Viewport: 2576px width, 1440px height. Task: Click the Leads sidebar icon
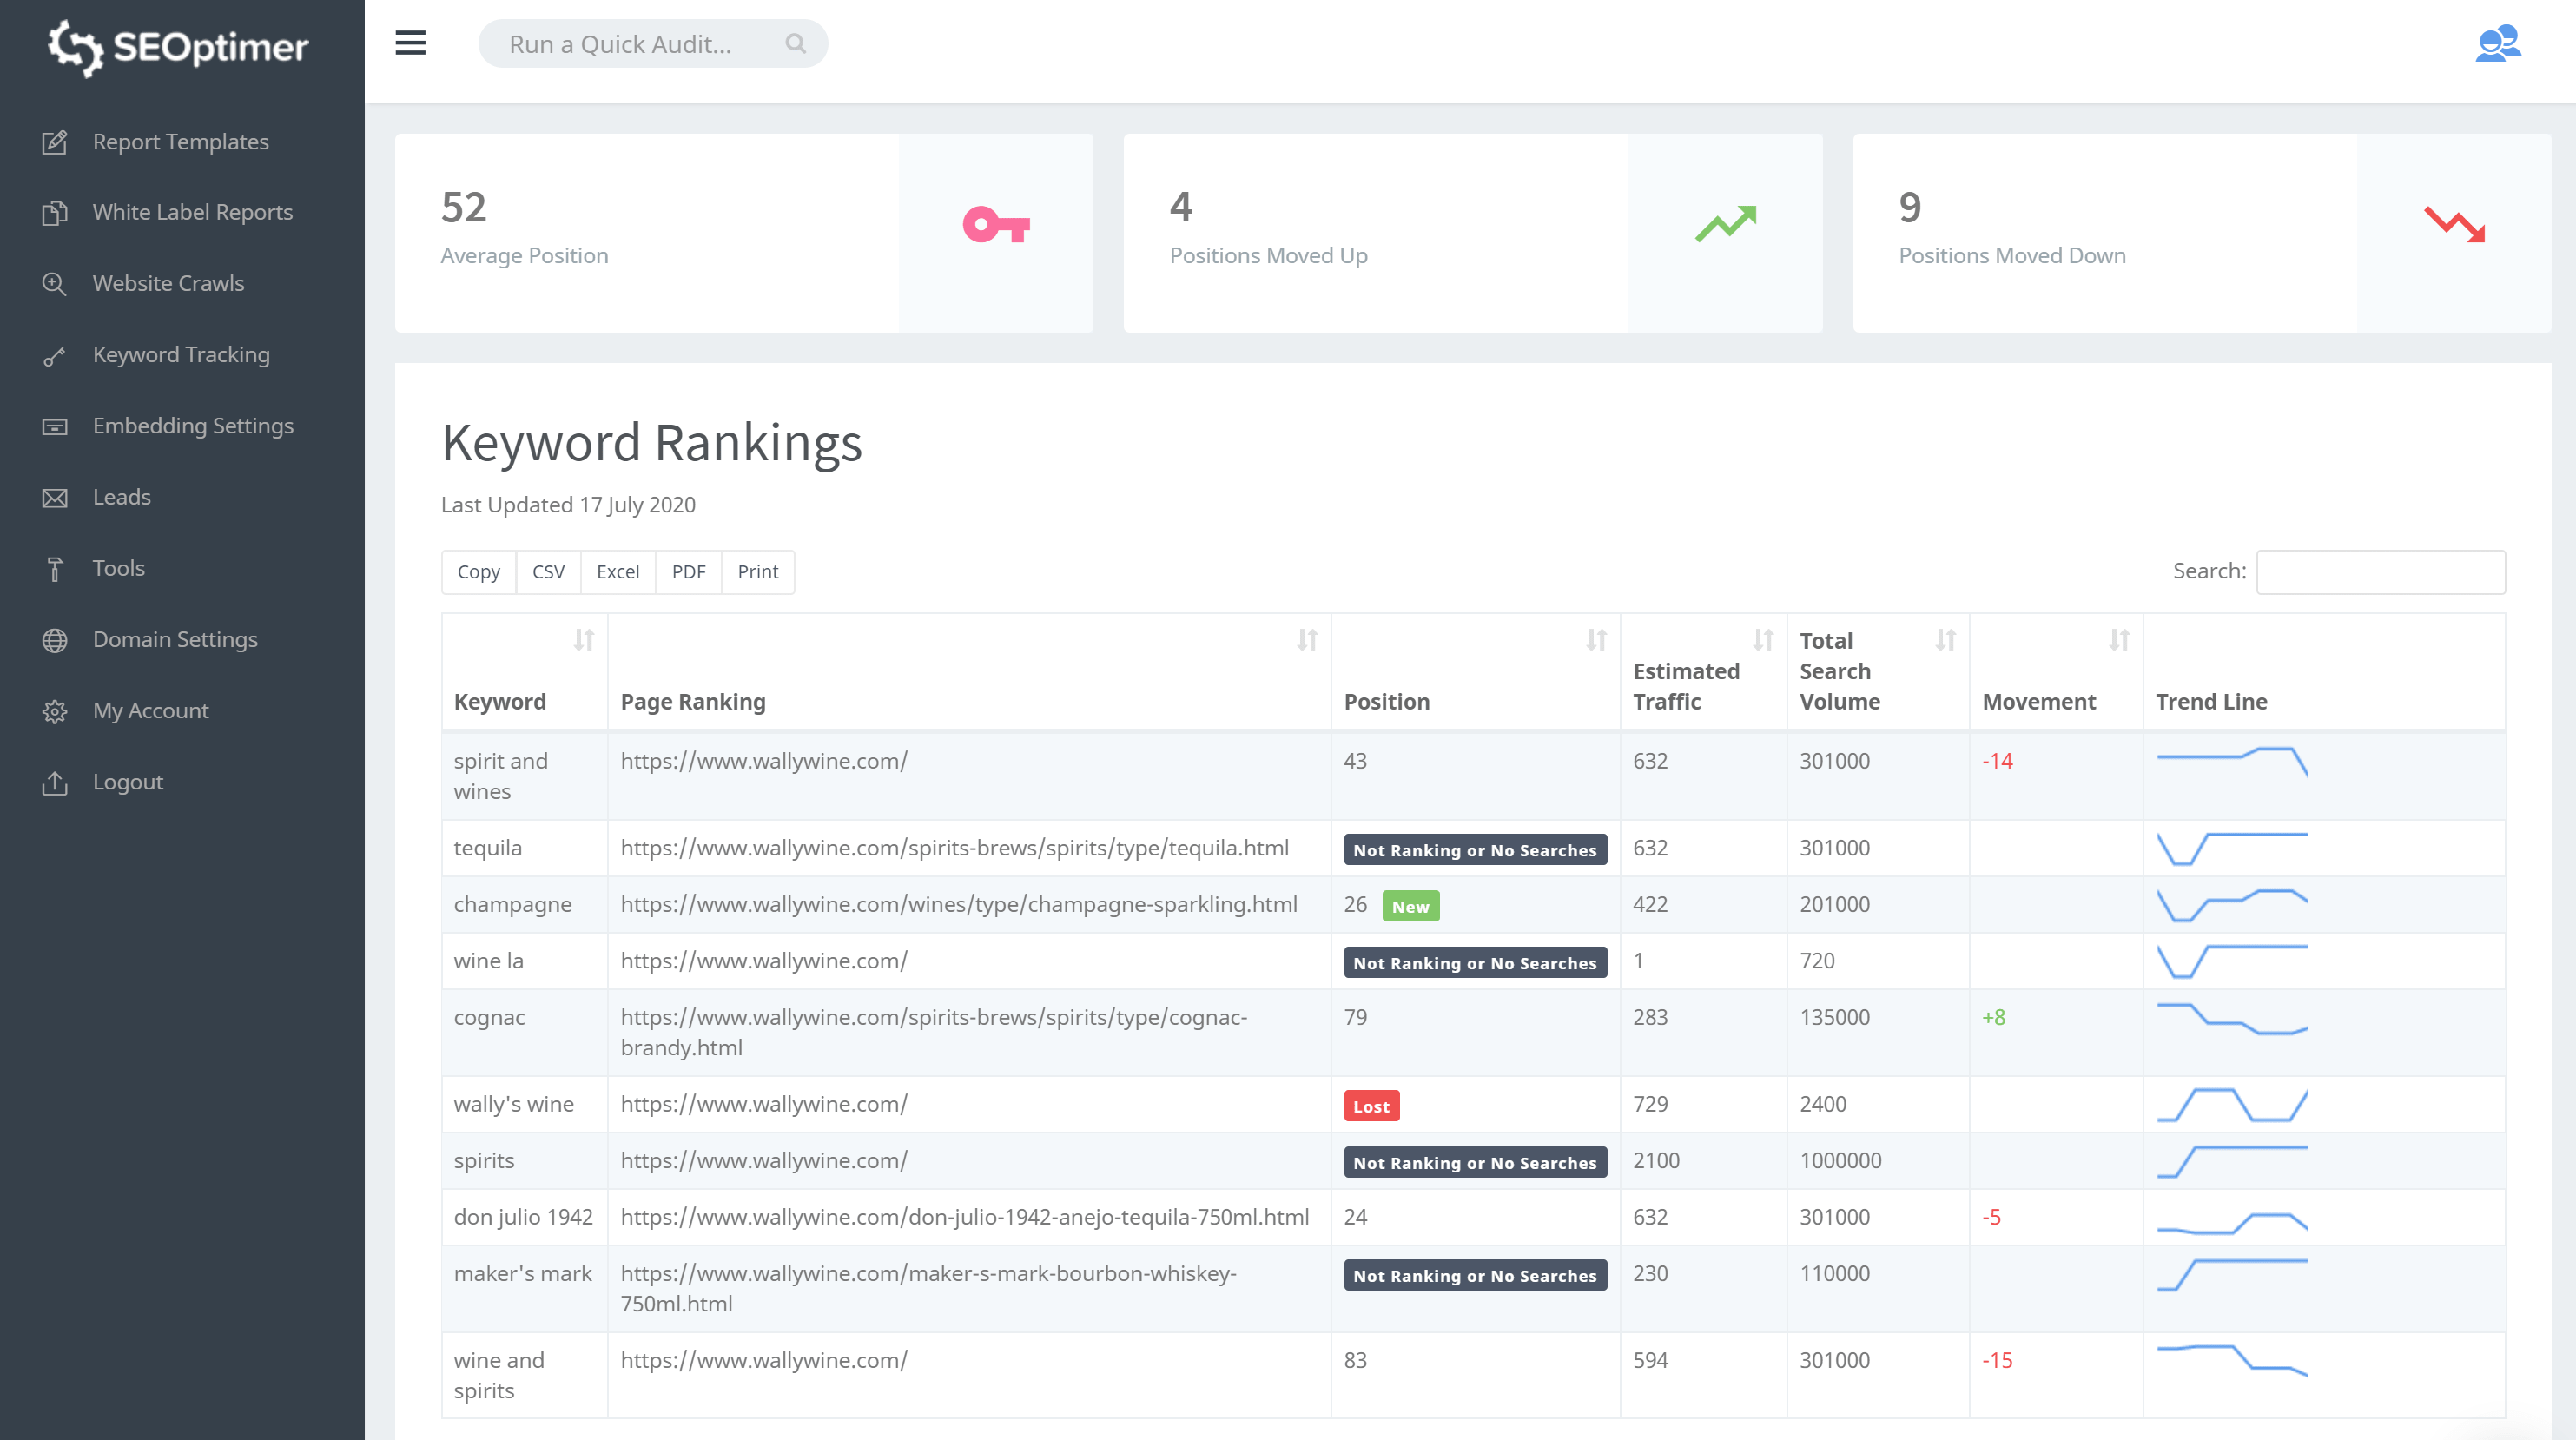click(55, 497)
